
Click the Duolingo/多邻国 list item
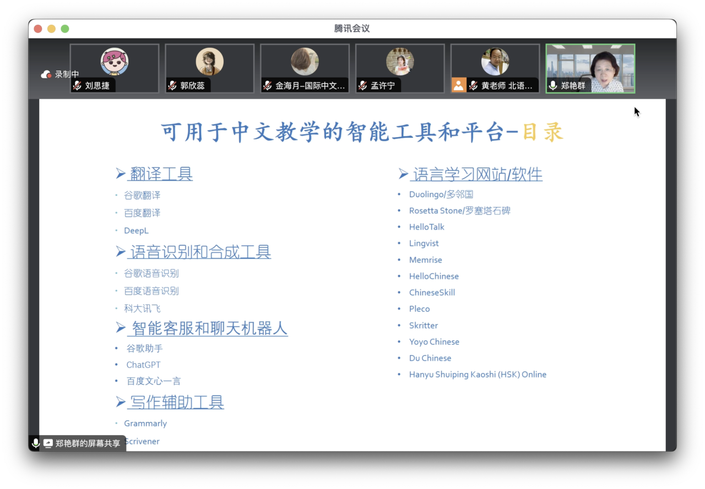click(x=441, y=194)
